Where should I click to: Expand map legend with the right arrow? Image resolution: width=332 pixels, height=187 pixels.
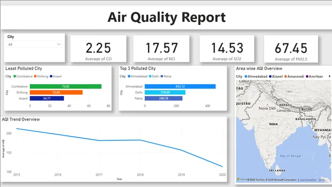point(329,76)
